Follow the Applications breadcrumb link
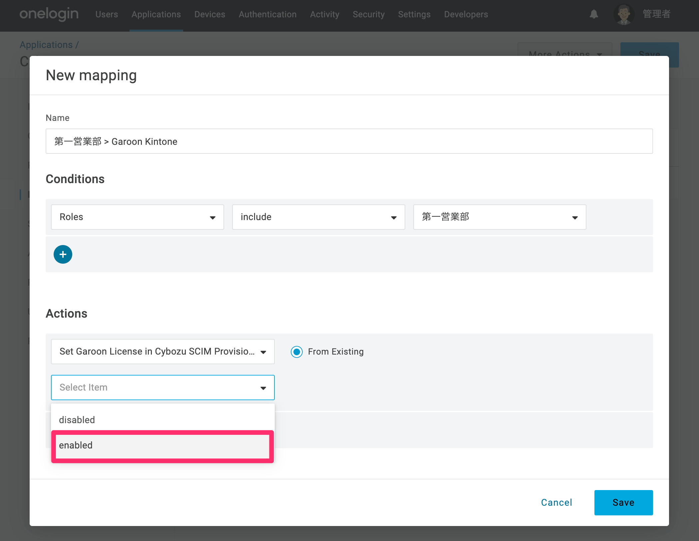Image resolution: width=699 pixels, height=541 pixels. coord(46,45)
